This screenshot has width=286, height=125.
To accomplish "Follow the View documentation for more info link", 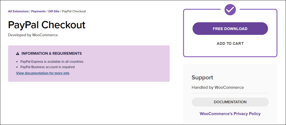I will (x=43, y=73).
